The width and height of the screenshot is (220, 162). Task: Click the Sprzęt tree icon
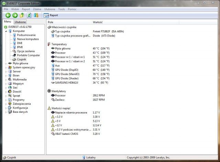pos(10,96)
